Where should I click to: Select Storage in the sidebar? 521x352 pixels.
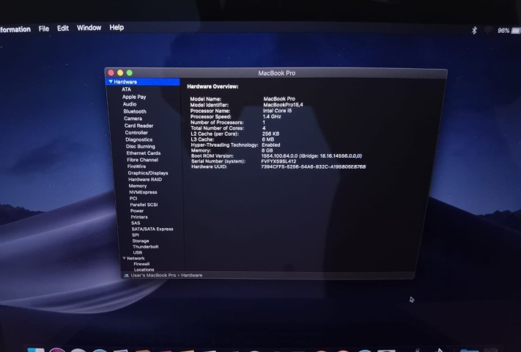141,241
